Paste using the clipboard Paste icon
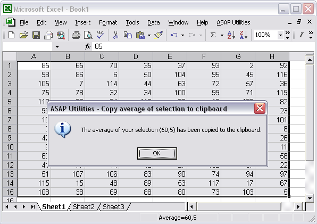This screenshot has width=317, height=224. click(x=140, y=35)
